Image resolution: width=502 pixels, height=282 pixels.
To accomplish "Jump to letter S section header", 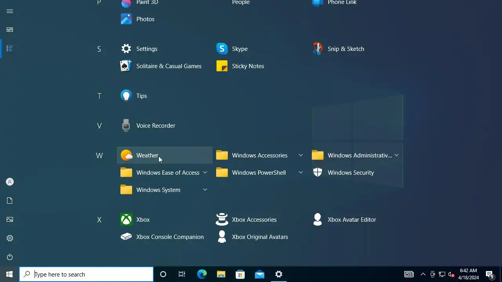I will (x=99, y=49).
